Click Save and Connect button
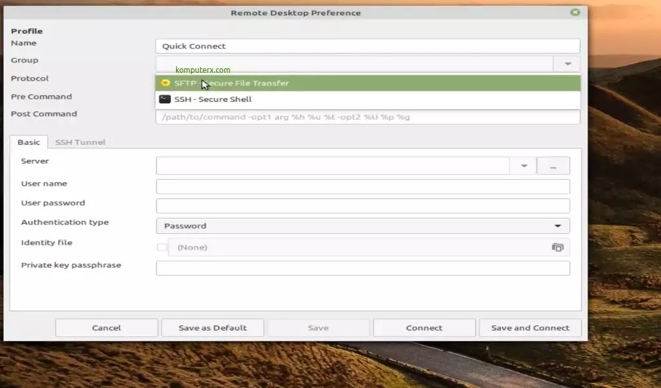 pyautogui.click(x=530, y=328)
